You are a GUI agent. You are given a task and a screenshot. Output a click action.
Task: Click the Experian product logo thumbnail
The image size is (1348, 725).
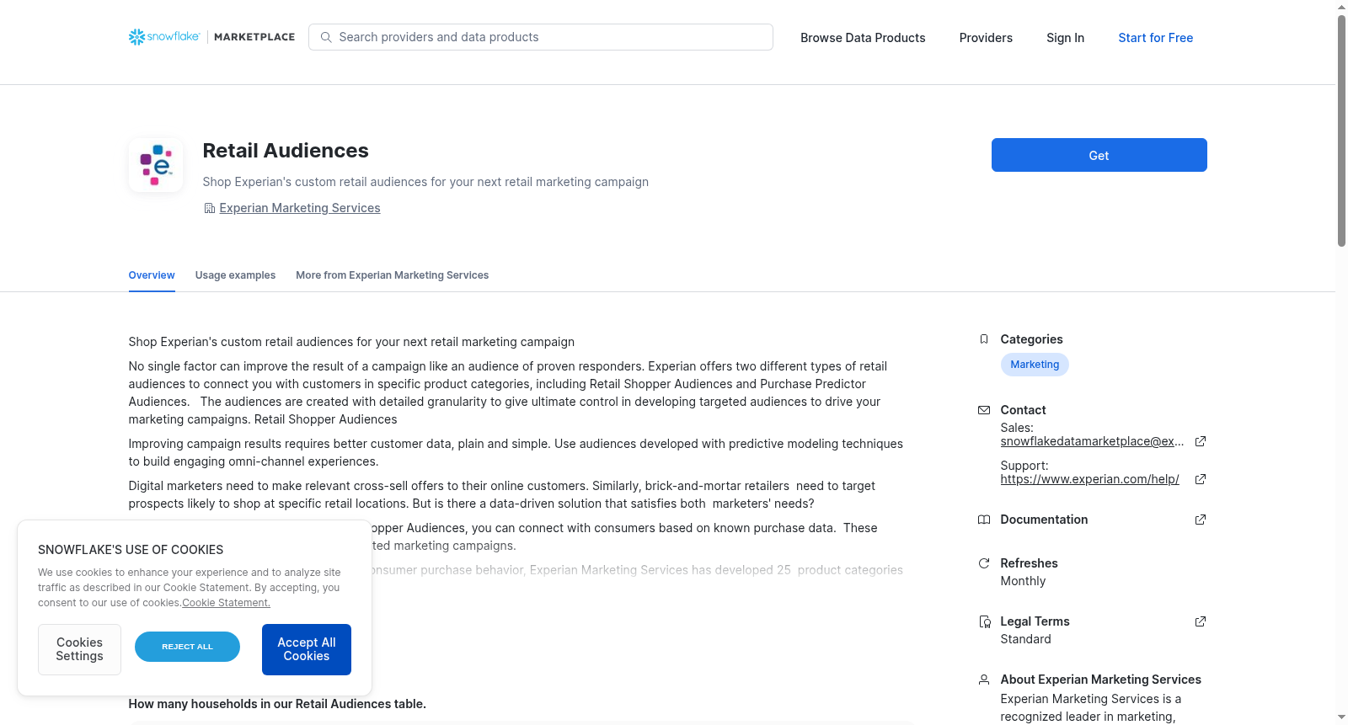pos(156,165)
